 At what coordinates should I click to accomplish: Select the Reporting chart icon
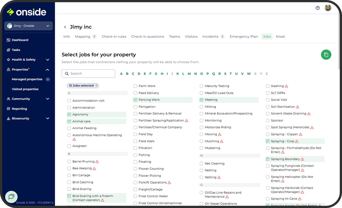[x=8, y=108]
